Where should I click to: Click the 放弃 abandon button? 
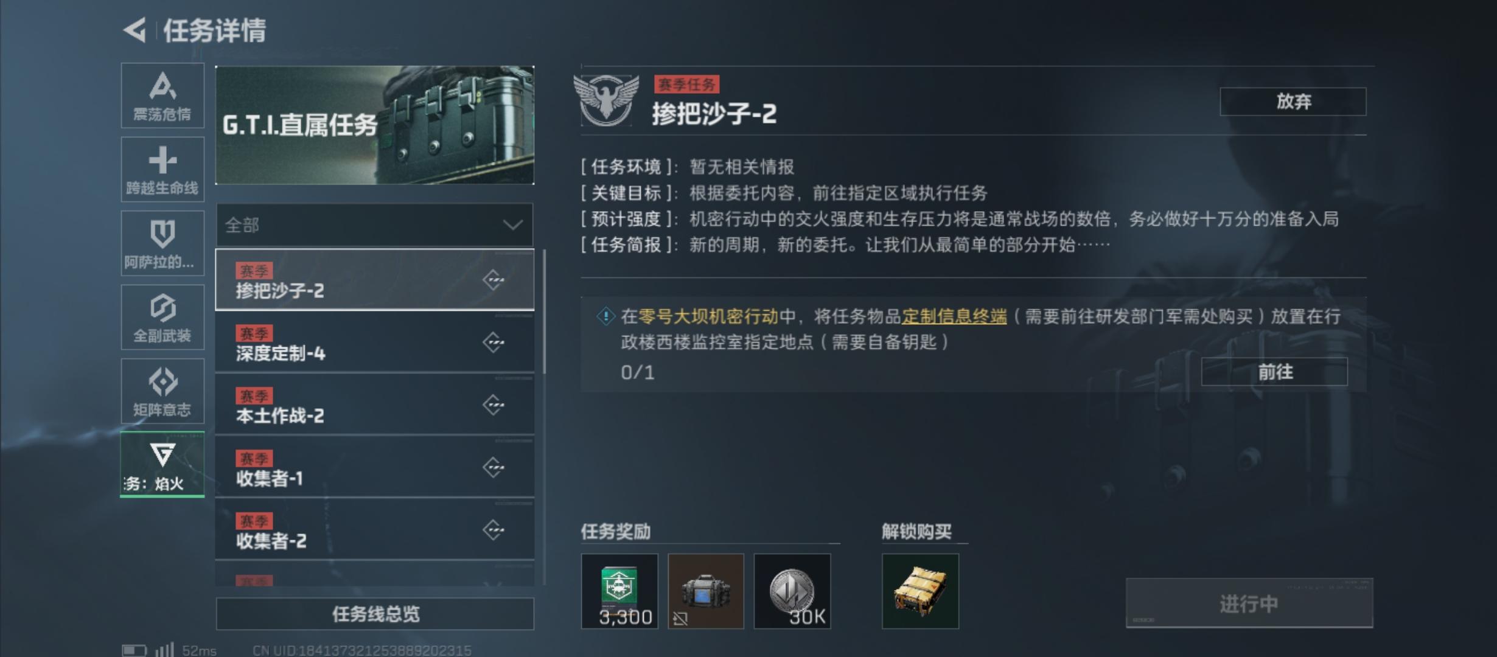click(x=1293, y=102)
